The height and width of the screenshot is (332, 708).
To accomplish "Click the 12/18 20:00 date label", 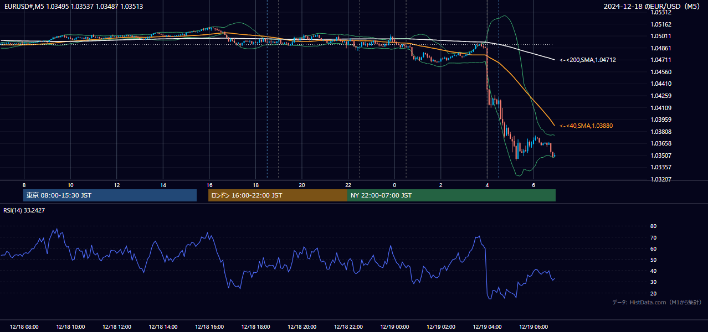I will point(302,327).
